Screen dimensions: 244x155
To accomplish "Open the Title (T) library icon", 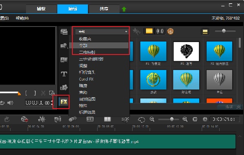I will (64, 74).
